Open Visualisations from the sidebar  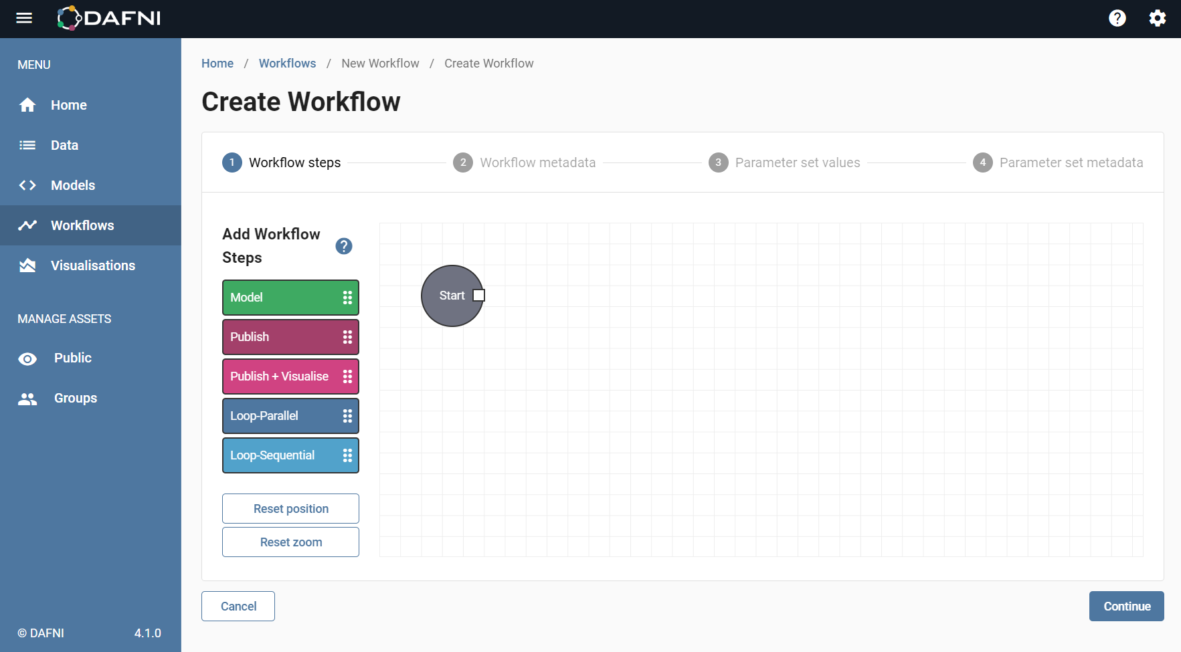[x=92, y=265]
